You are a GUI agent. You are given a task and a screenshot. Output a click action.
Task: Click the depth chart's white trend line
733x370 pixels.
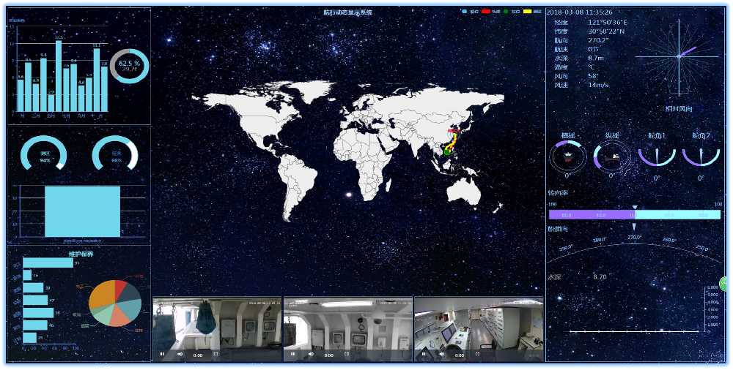[634, 331]
